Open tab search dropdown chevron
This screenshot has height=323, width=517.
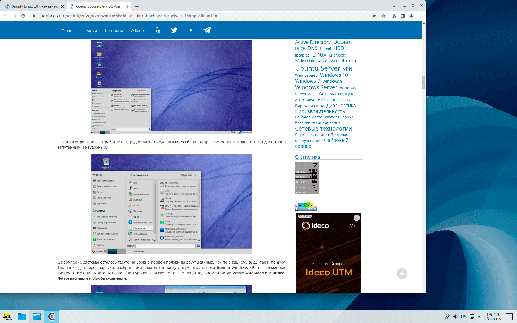point(394,6)
